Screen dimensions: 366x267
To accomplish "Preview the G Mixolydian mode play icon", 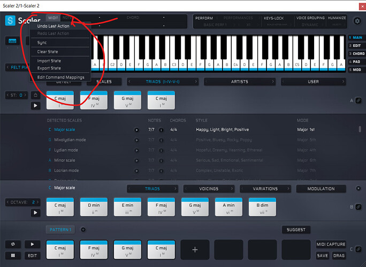I will [x=136, y=140].
